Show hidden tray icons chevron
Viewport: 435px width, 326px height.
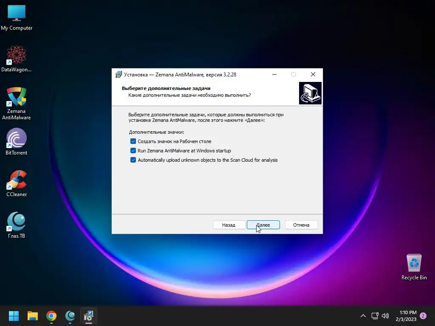363,316
